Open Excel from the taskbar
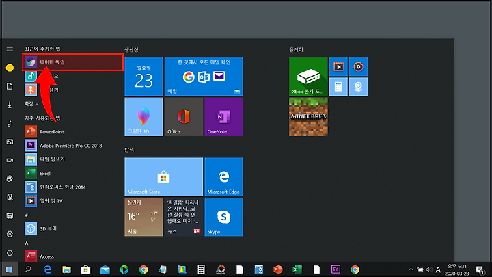492x277 pixels. click(x=297, y=269)
